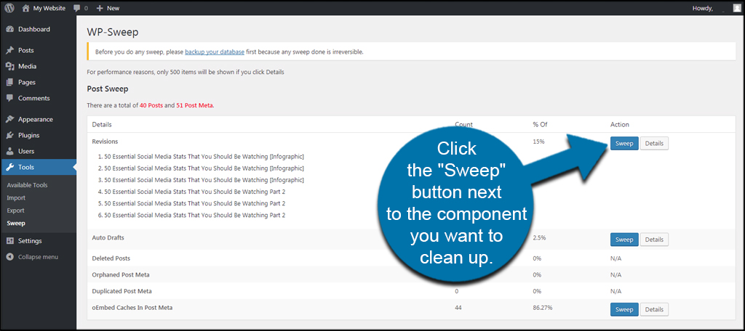Click the Settings sliders icon

[9, 241]
